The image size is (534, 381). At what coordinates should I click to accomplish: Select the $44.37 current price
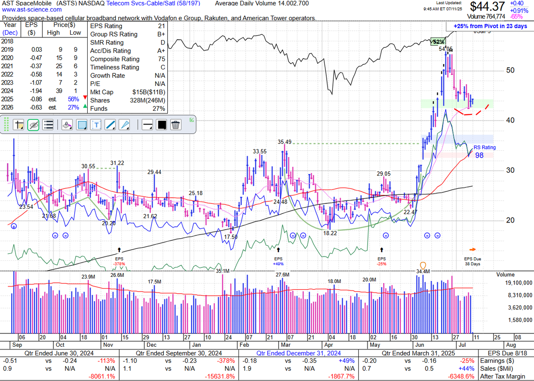coord(487,7)
